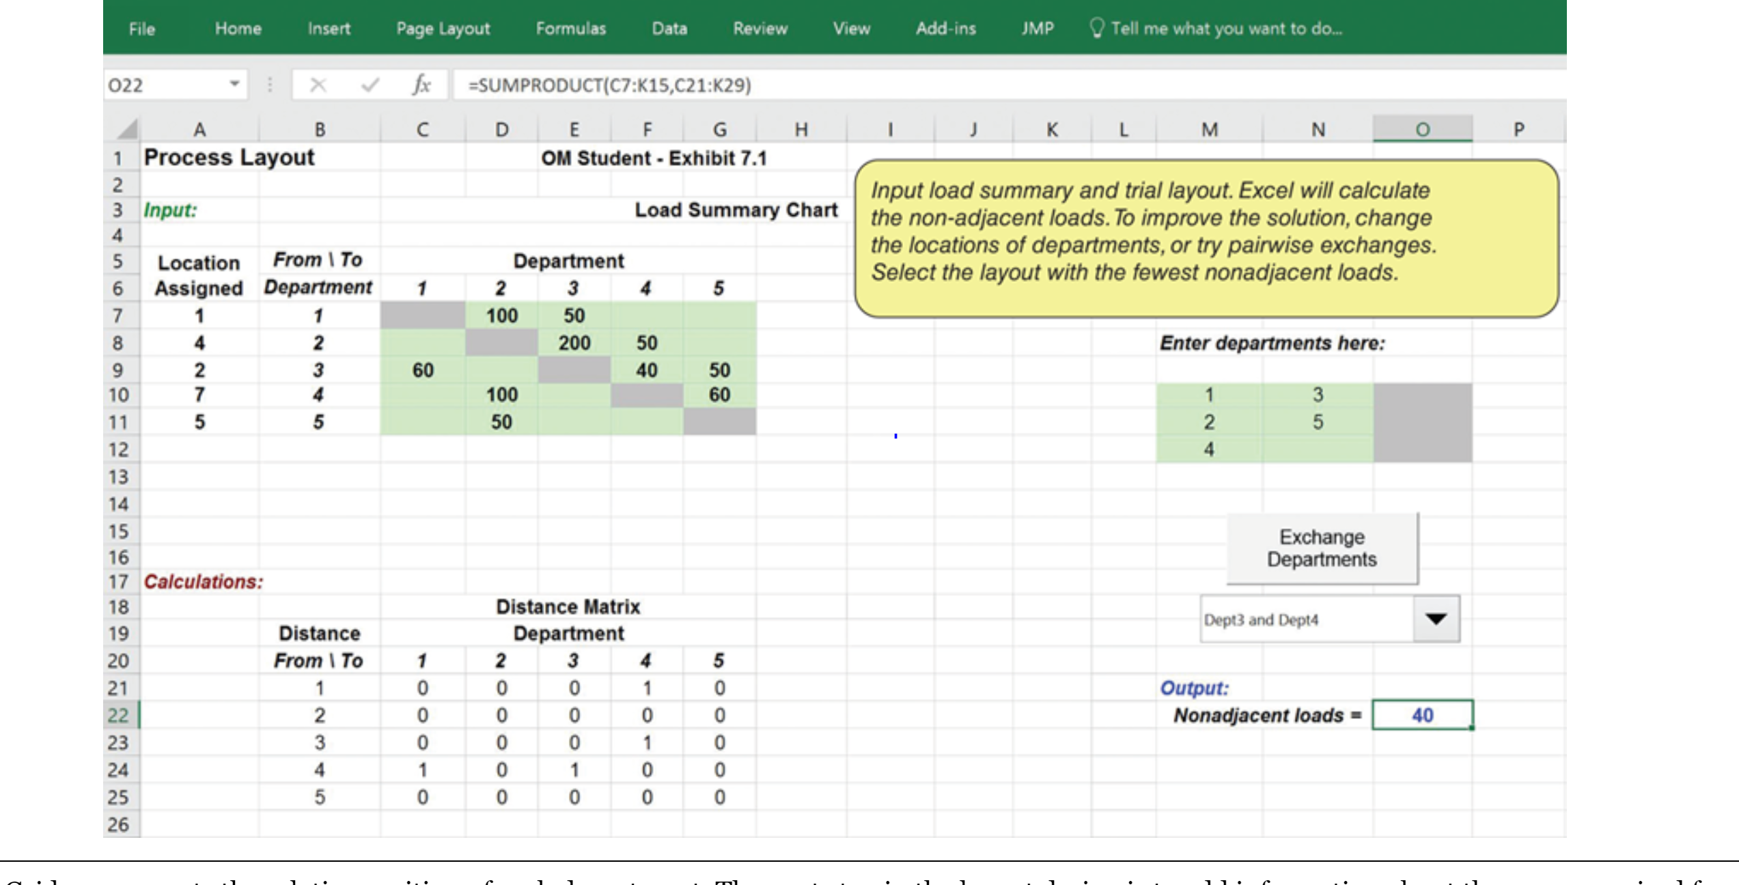
Task: Select row 22 header
Action: pyautogui.click(x=119, y=715)
